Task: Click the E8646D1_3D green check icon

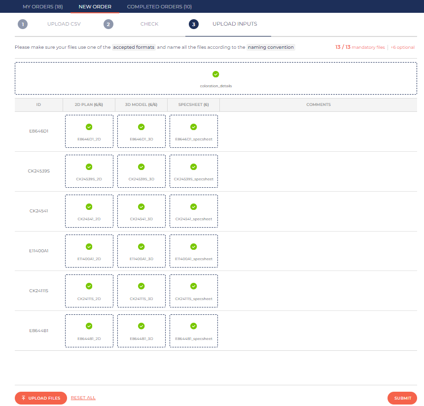Action: (141, 127)
